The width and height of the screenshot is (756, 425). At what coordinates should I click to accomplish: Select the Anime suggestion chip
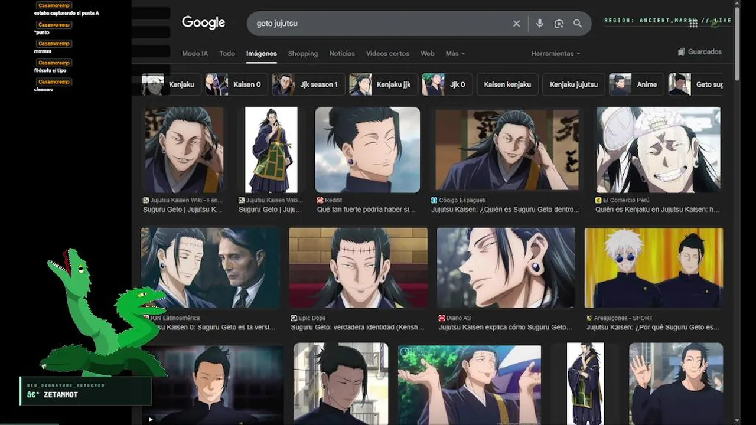[x=637, y=84]
